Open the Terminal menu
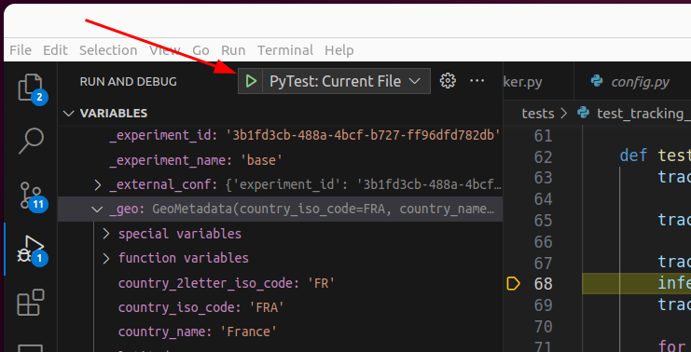This screenshot has width=691, height=352. click(285, 50)
